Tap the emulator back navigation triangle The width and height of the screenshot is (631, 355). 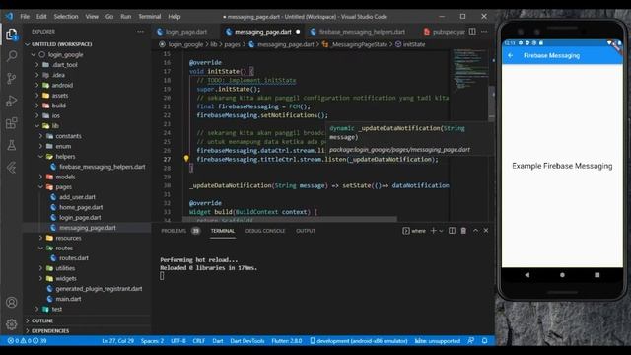[527, 275]
